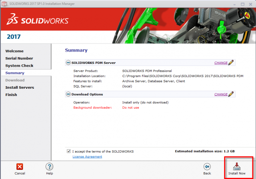Click the SOLIDWORKS logo in banner
Image resolution: width=256 pixels, height=179 pixels.
click(x=37, y=19)
